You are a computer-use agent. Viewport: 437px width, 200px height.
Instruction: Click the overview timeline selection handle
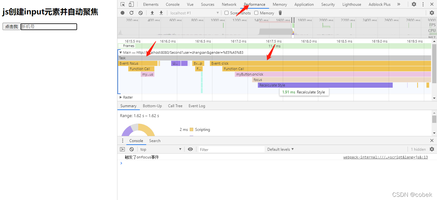click(293, 20)
